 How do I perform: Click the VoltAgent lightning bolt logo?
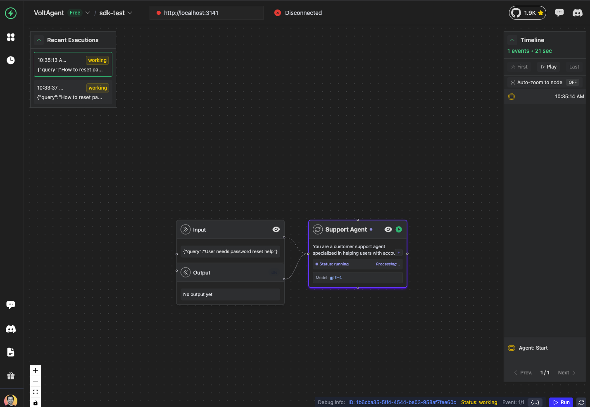tap(11, 13)
